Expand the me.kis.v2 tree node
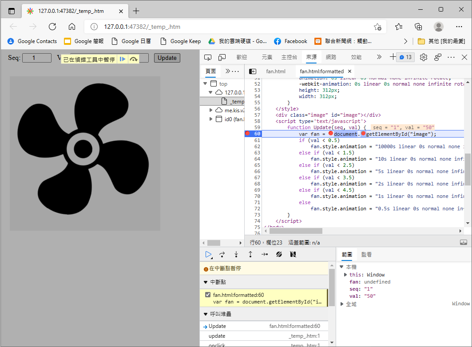 pos(212,110)
